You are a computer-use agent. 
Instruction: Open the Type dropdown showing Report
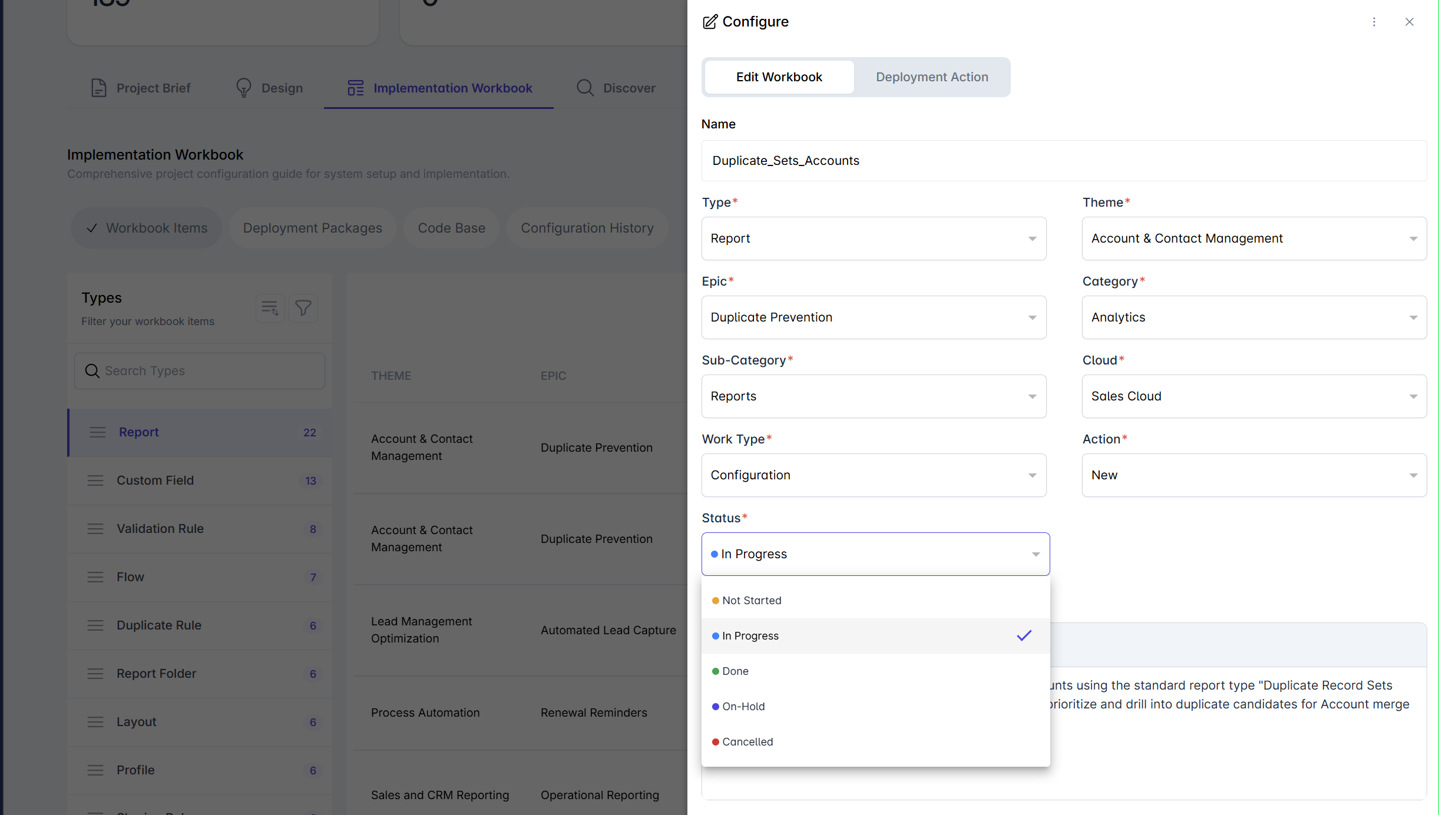(x=874, y=238)
